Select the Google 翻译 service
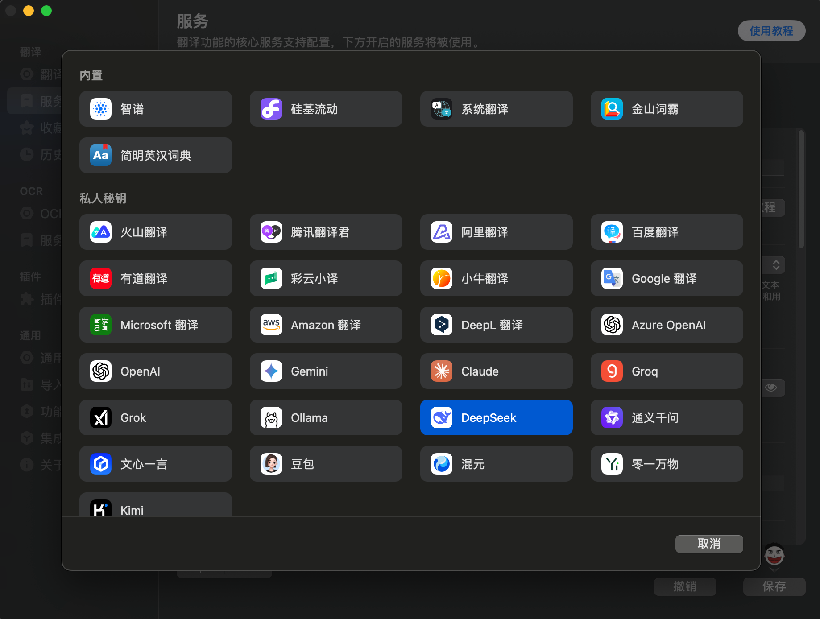Screen dimensions: 820x619 pyautogui.click(x=666, y=278)
